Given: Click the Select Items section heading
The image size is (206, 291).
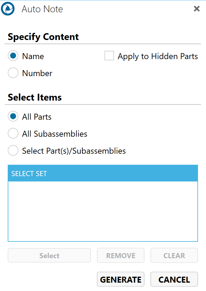Looking at the screenshot, I should pos(35,97).
